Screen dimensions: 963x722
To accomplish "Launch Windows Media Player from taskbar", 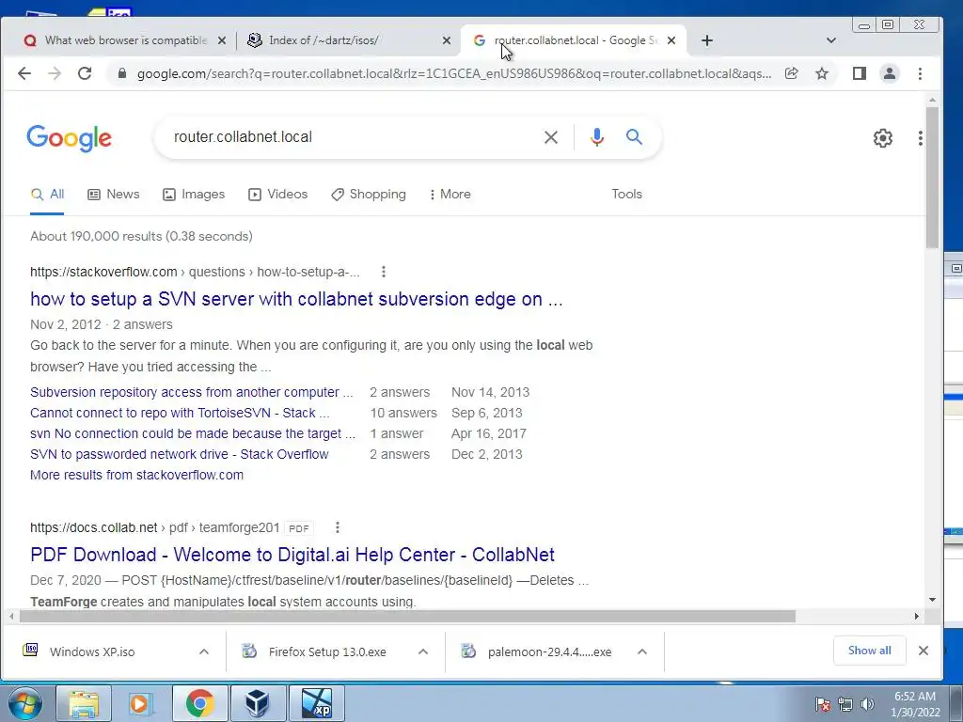I will point(142,703).
